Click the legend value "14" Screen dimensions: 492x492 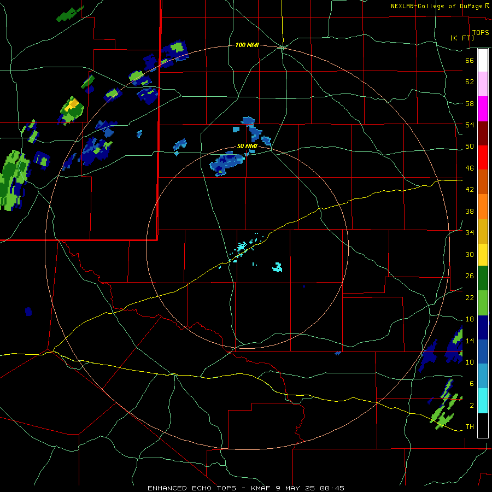(x=470, y=341)
